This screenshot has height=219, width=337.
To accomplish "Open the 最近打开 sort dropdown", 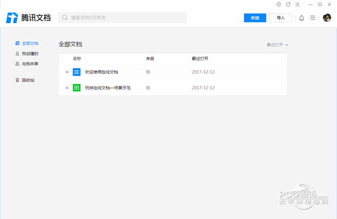I will pos(277,45).
